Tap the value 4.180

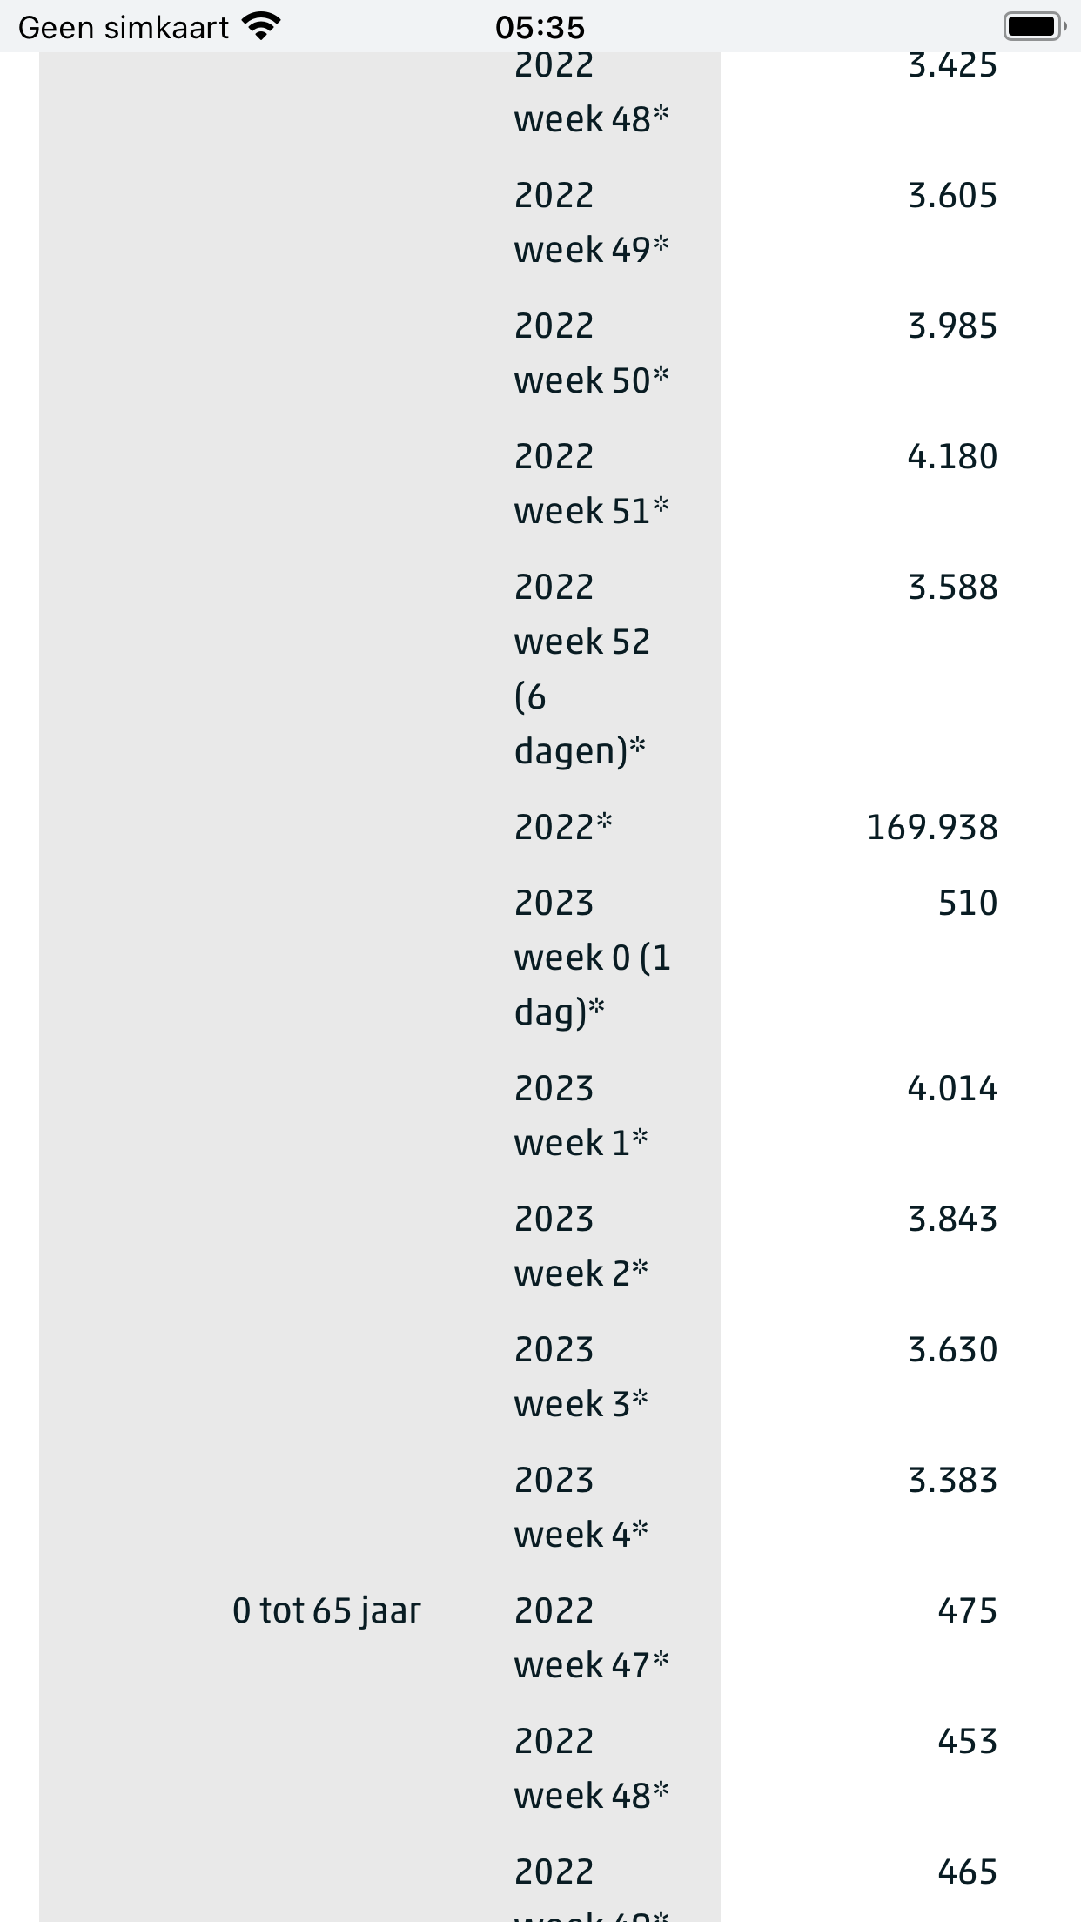(x=952, y=456)
